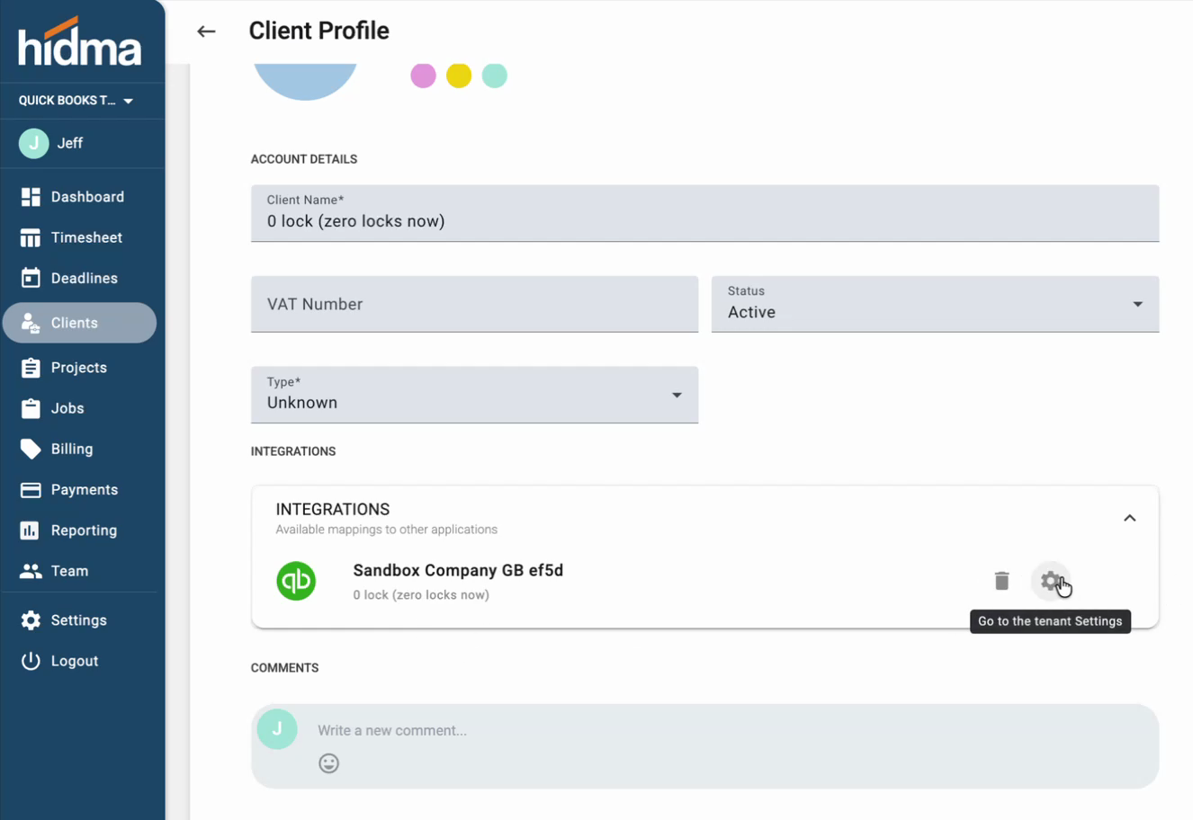Click Jeff's avatar beside the comment box
The height and width of the screenshot is (820, 1193).
pos(277,729)
